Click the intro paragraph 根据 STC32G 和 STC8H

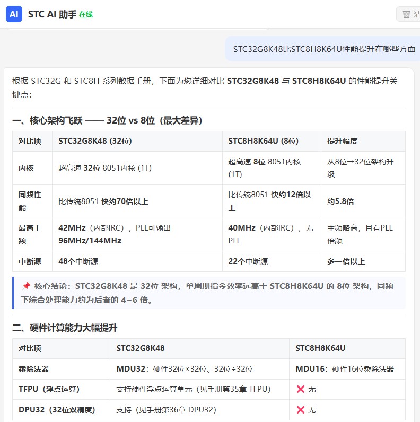click(205, 87)
